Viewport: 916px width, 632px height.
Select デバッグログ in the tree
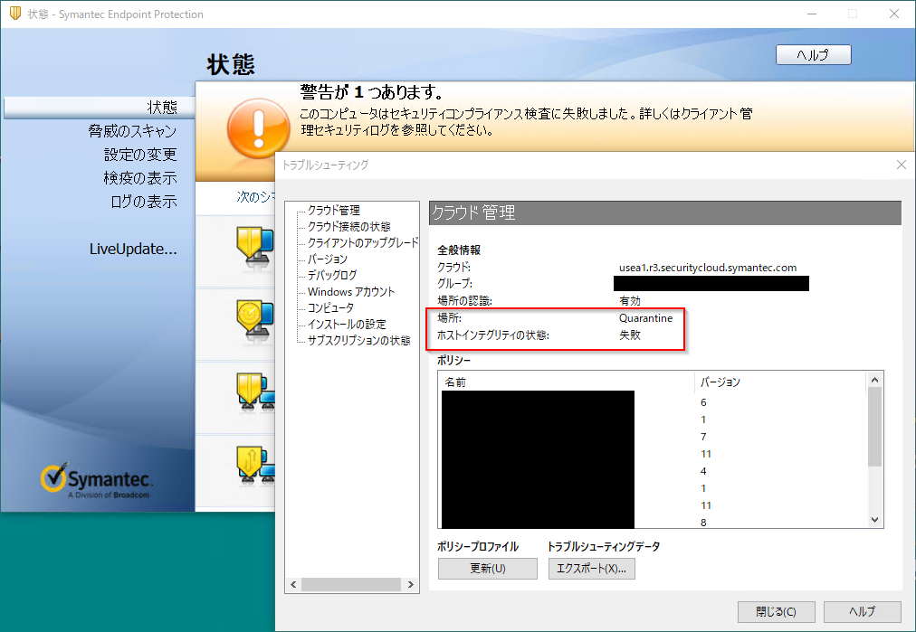332,275
